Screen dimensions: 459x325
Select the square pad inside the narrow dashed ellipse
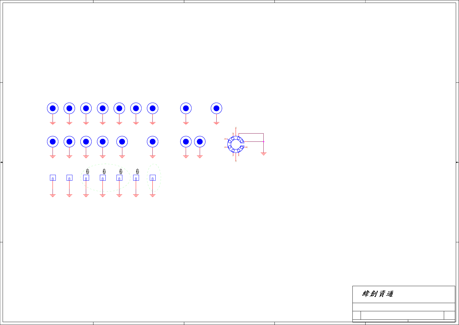click(152, 178)
